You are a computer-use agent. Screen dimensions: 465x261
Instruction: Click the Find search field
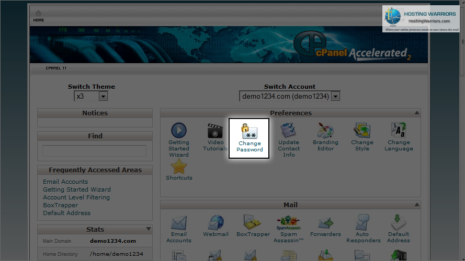tap(94, 151)
